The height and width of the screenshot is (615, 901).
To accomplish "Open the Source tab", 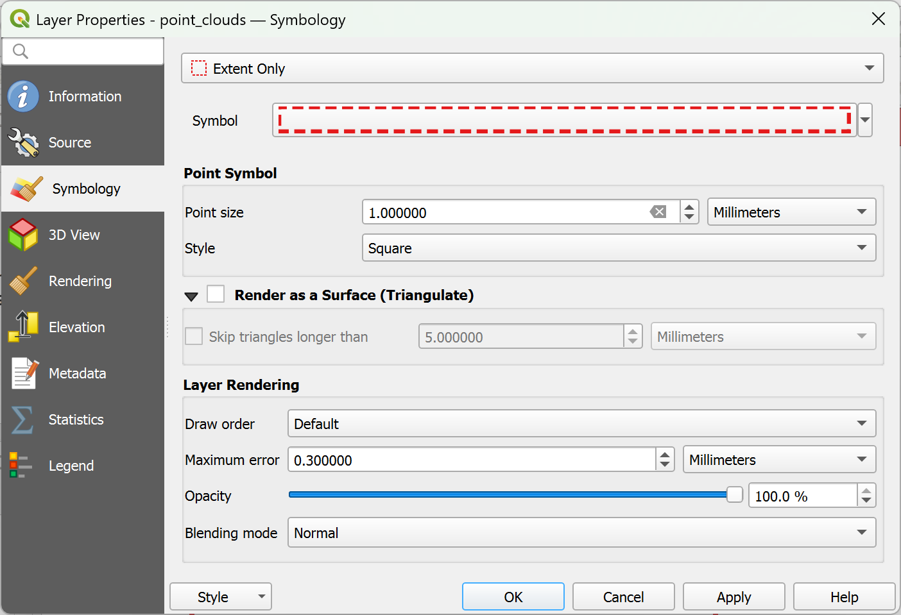I will click(x=83, y=142).
